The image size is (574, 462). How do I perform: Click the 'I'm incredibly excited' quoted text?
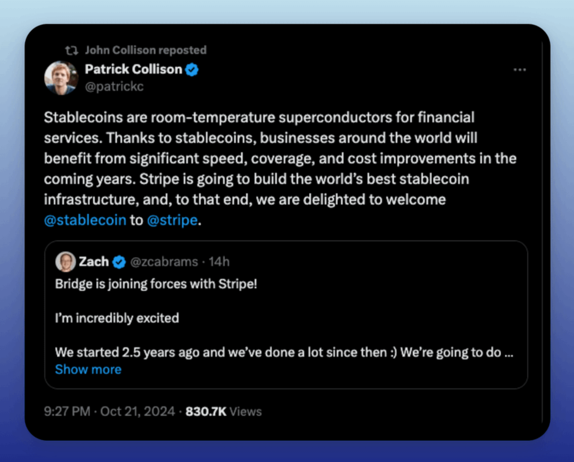pos(117,318)
